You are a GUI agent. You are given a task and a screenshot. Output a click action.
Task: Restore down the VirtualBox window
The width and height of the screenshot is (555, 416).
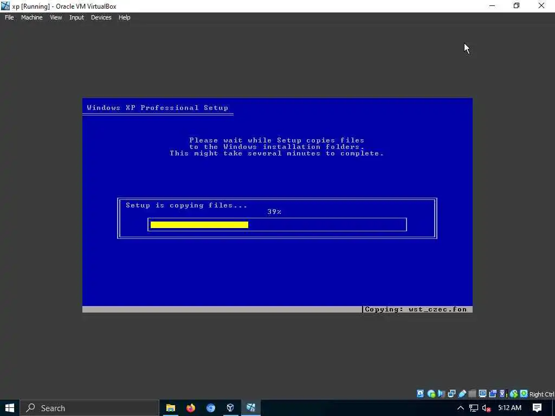(x=517, y=6)
